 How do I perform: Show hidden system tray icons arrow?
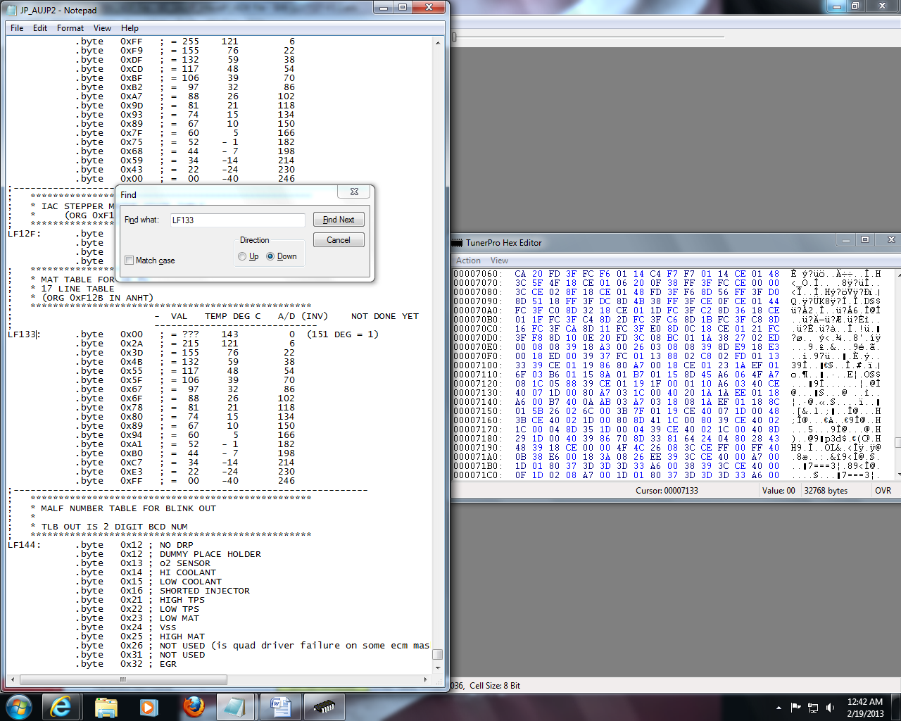[x=779, y=707]
